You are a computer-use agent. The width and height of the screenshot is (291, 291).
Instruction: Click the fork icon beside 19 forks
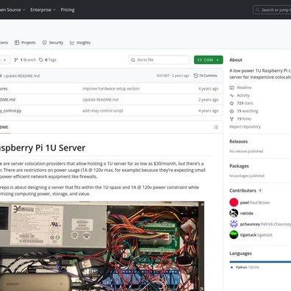point(231,119)
